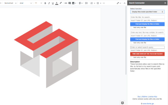Show more toolbar options

(x=104, y=3)
